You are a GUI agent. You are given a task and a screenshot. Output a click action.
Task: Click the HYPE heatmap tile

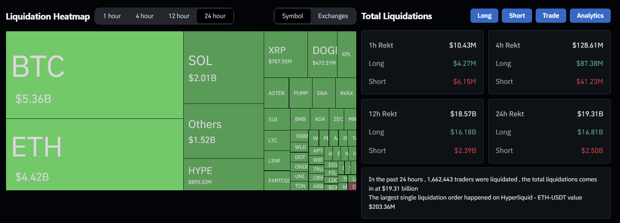(224, 174)
